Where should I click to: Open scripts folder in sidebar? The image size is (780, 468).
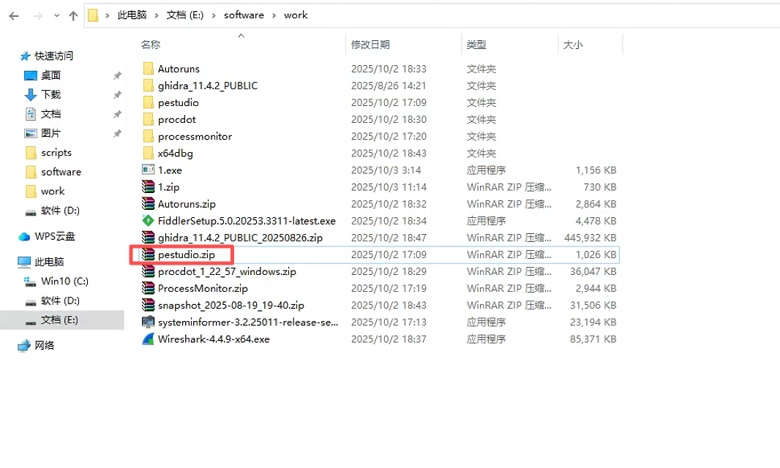coord(56,153)
